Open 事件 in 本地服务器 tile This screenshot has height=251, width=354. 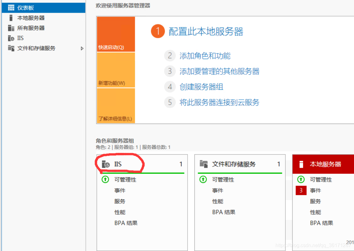315,190
